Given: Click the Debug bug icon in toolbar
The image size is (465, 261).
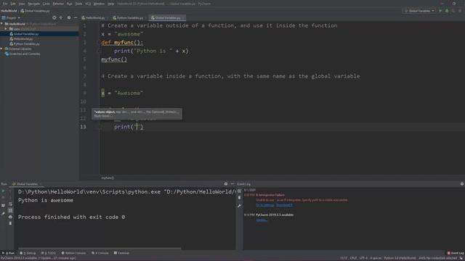Looking at the screenshot, I should point(447,11).
